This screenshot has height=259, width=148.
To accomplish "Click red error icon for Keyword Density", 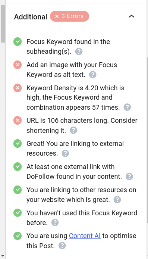I will click(18, 88).
